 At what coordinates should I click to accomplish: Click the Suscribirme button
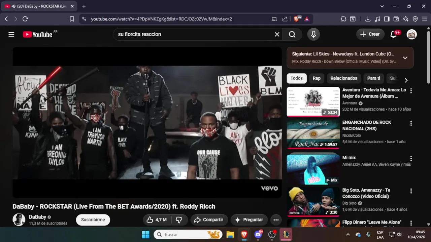tap(93, 220)
